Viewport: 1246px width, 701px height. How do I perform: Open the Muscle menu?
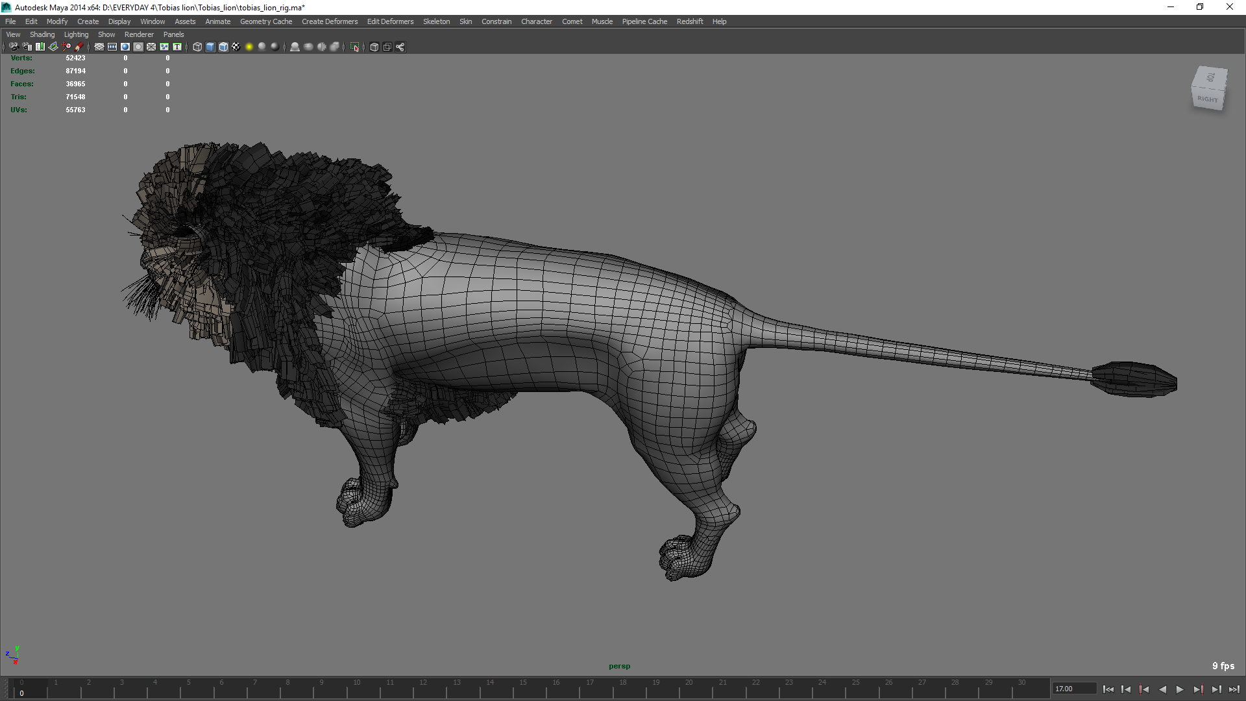602,21
